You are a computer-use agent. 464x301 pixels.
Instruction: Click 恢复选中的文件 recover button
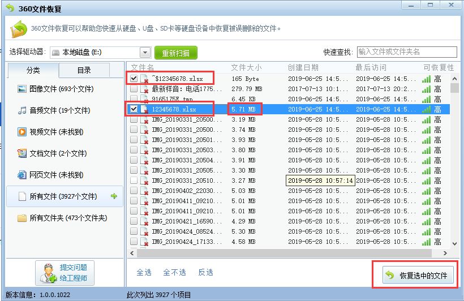coord(418,275)
